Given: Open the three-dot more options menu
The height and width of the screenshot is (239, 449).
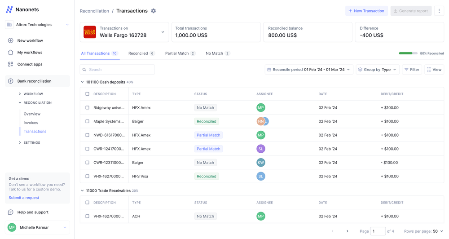Looking at the screenshot, I should pyautogui.click(x=439, y=11).
